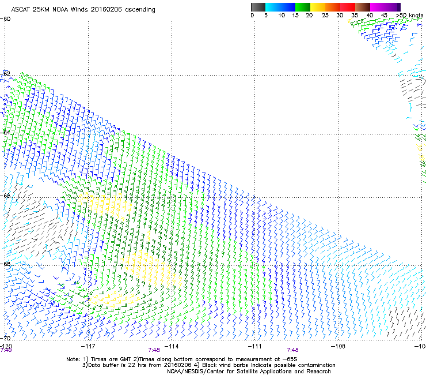This screenshot has width=426, height=375.
Task: Click the "-114" longitude label
Action: point(172,346)
